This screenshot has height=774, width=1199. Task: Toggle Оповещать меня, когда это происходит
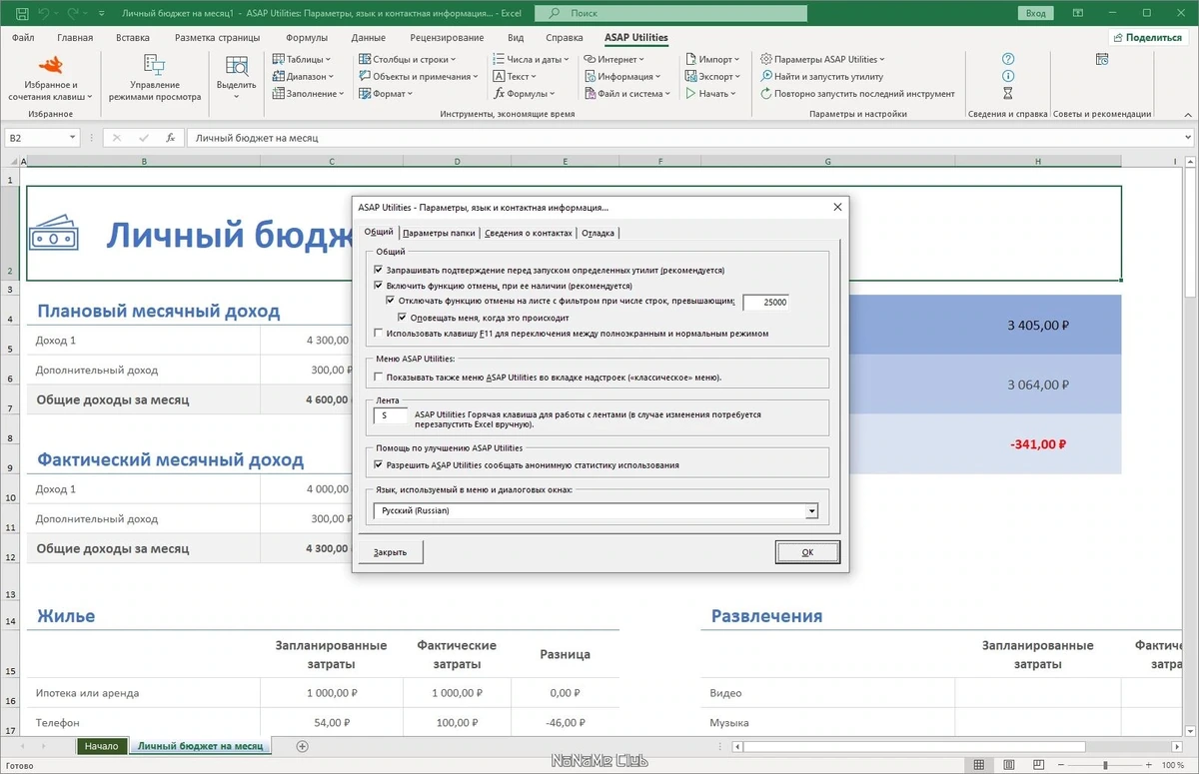(x=403, y=317)
